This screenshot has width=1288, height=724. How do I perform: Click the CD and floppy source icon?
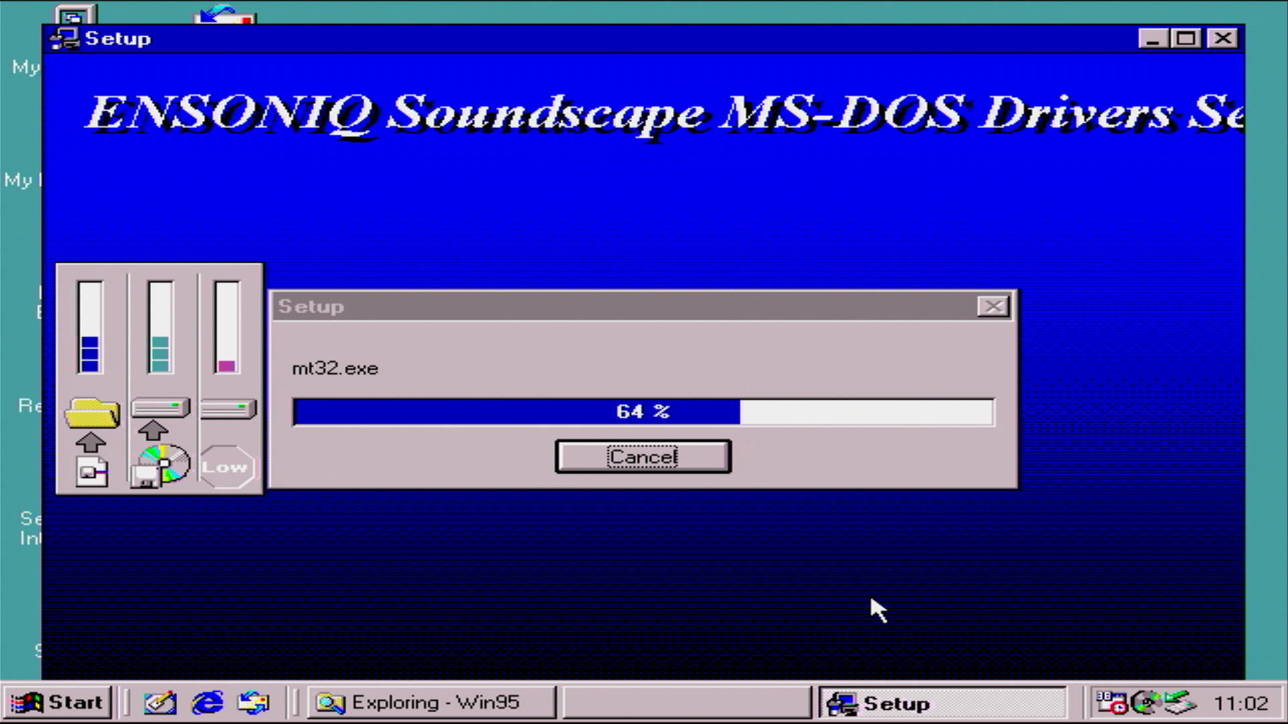(x=161, y=465)
